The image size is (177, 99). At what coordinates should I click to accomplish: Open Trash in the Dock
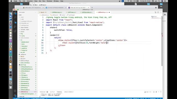(x=11, y=87)
